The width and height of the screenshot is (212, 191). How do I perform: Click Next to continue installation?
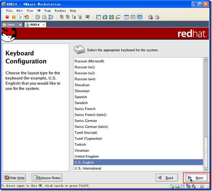click(x=196, y=178)
